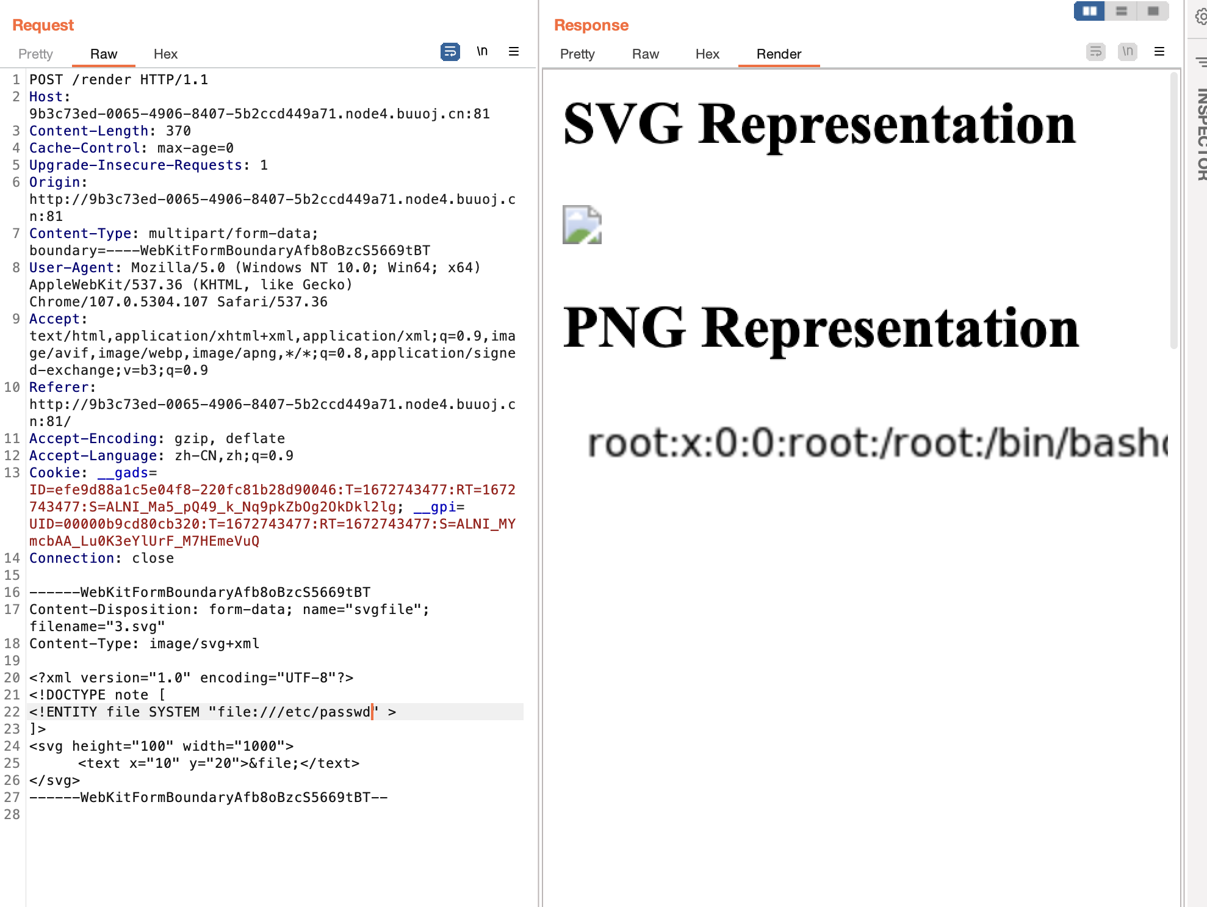This screenshot has height=907, width=1207.
Task: Click the xml version declaration line
Action: click(x=192, y=678)
